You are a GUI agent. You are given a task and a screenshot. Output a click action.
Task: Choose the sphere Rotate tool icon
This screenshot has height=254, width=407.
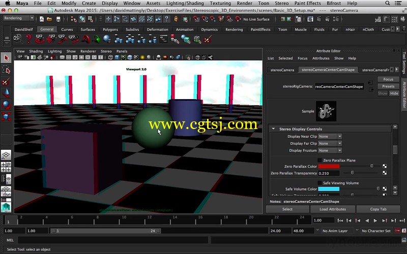[x=6, y=105]
